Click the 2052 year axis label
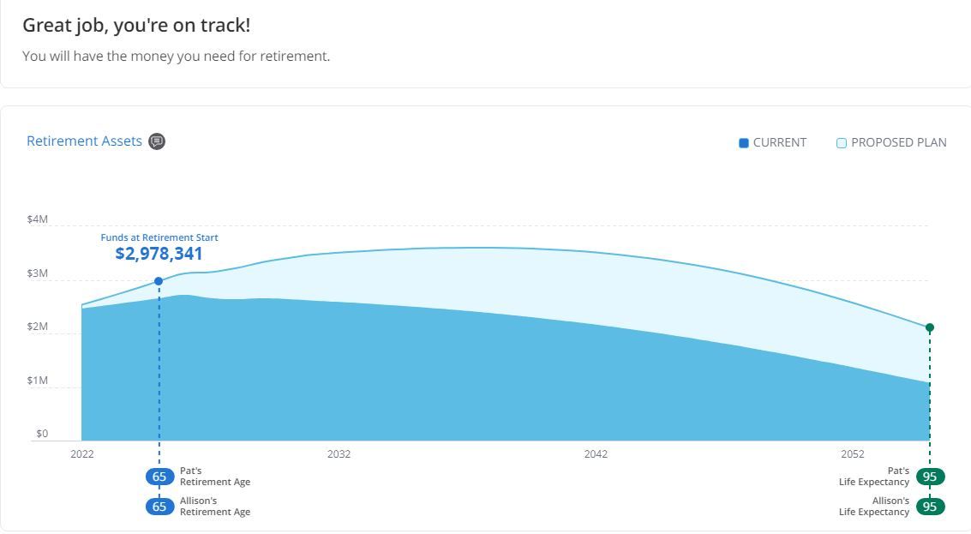 [x=853, y=454]
